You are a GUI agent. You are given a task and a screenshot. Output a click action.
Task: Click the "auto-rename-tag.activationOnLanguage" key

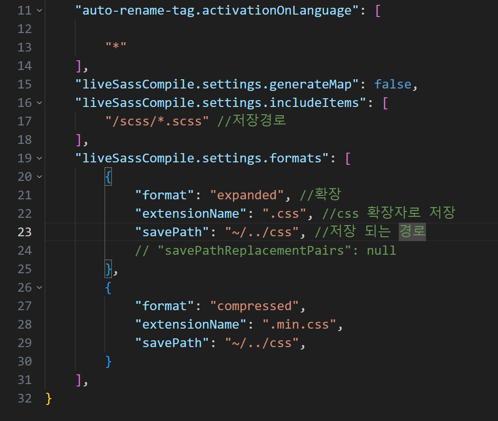[217, 11]
